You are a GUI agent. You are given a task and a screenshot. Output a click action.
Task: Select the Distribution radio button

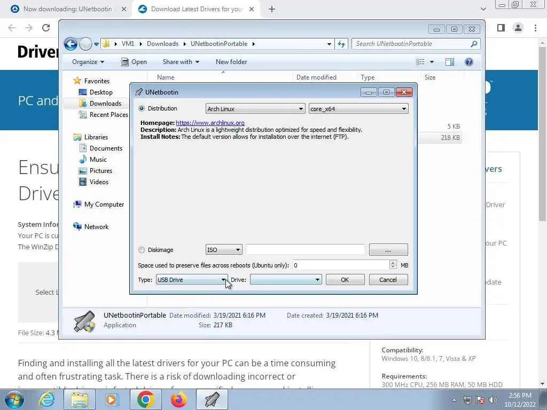coord(141,108)
